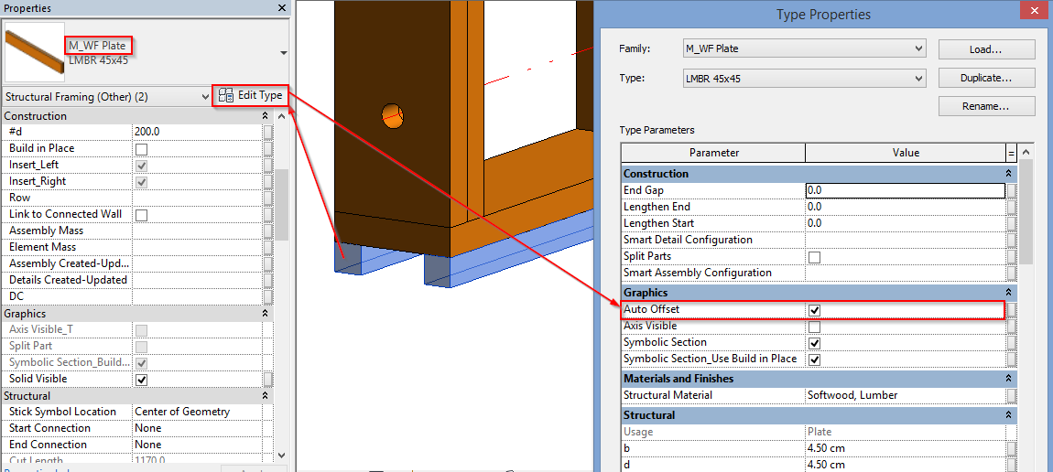Open the type selector dropdown arrow
1053x472 pixels.
pos(283,53)
